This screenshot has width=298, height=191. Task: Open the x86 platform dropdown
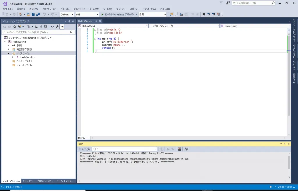pyautogui.click(x=87, y=15)
